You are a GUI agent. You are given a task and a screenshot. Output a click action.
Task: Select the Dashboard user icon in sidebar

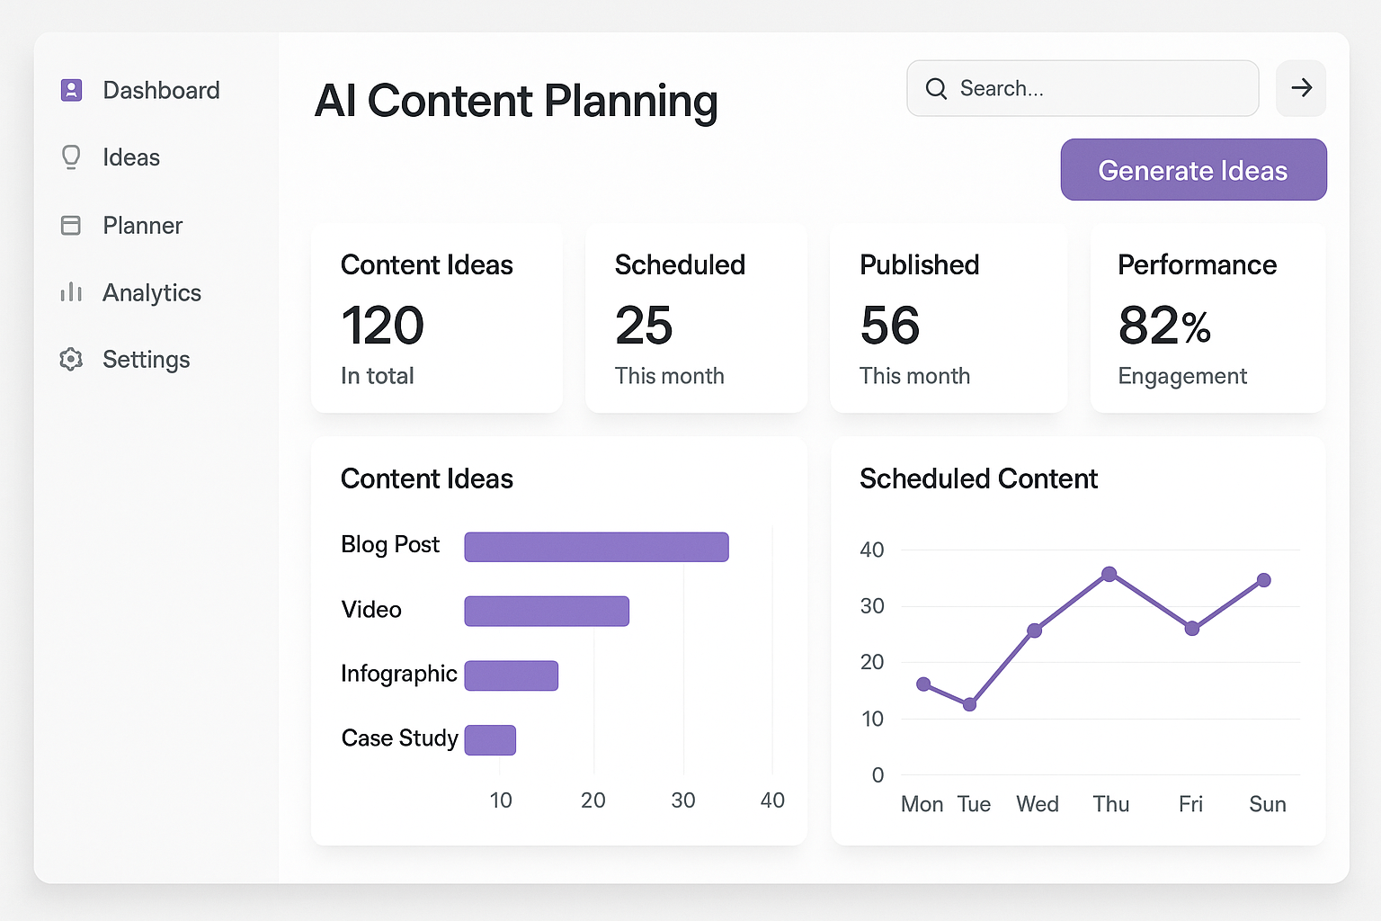click(x=70, y=90)
